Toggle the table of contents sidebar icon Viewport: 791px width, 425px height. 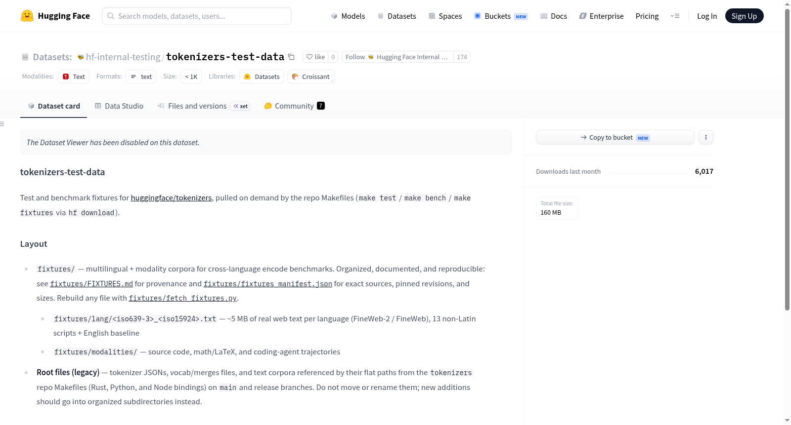[x=2, y=124]
